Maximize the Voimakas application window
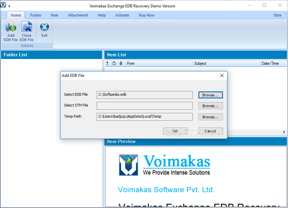288x208 pixels. click(x=264, y=5)
